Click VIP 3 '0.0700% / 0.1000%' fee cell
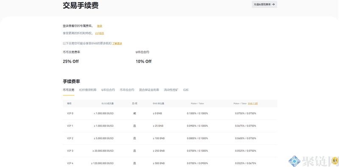This screenshot has width=339, height=167. pos(197,151)
